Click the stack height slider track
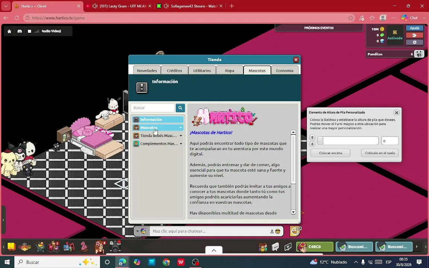This screenshot has height=268, width=429. tap(348, 141)
